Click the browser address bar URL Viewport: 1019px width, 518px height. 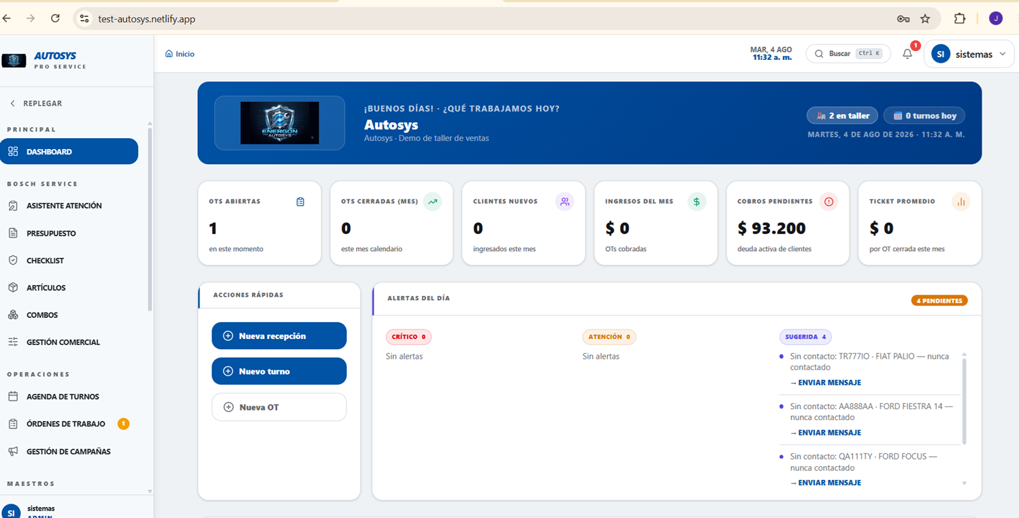[x=146, y=19]
